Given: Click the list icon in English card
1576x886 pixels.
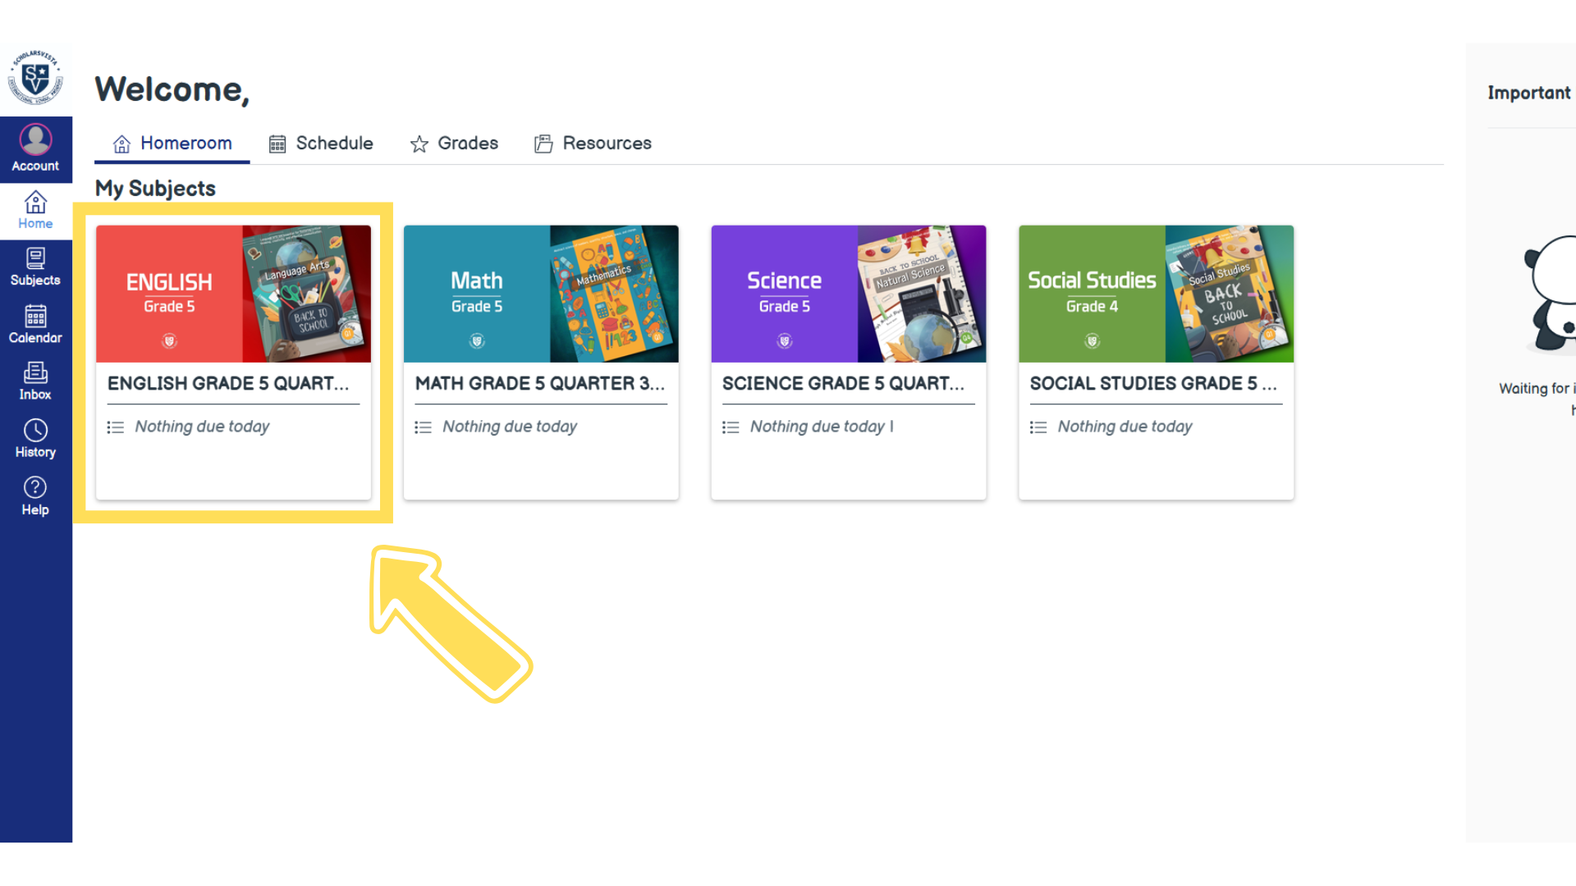Looking at the screenshot, I should tap(116, 427).
